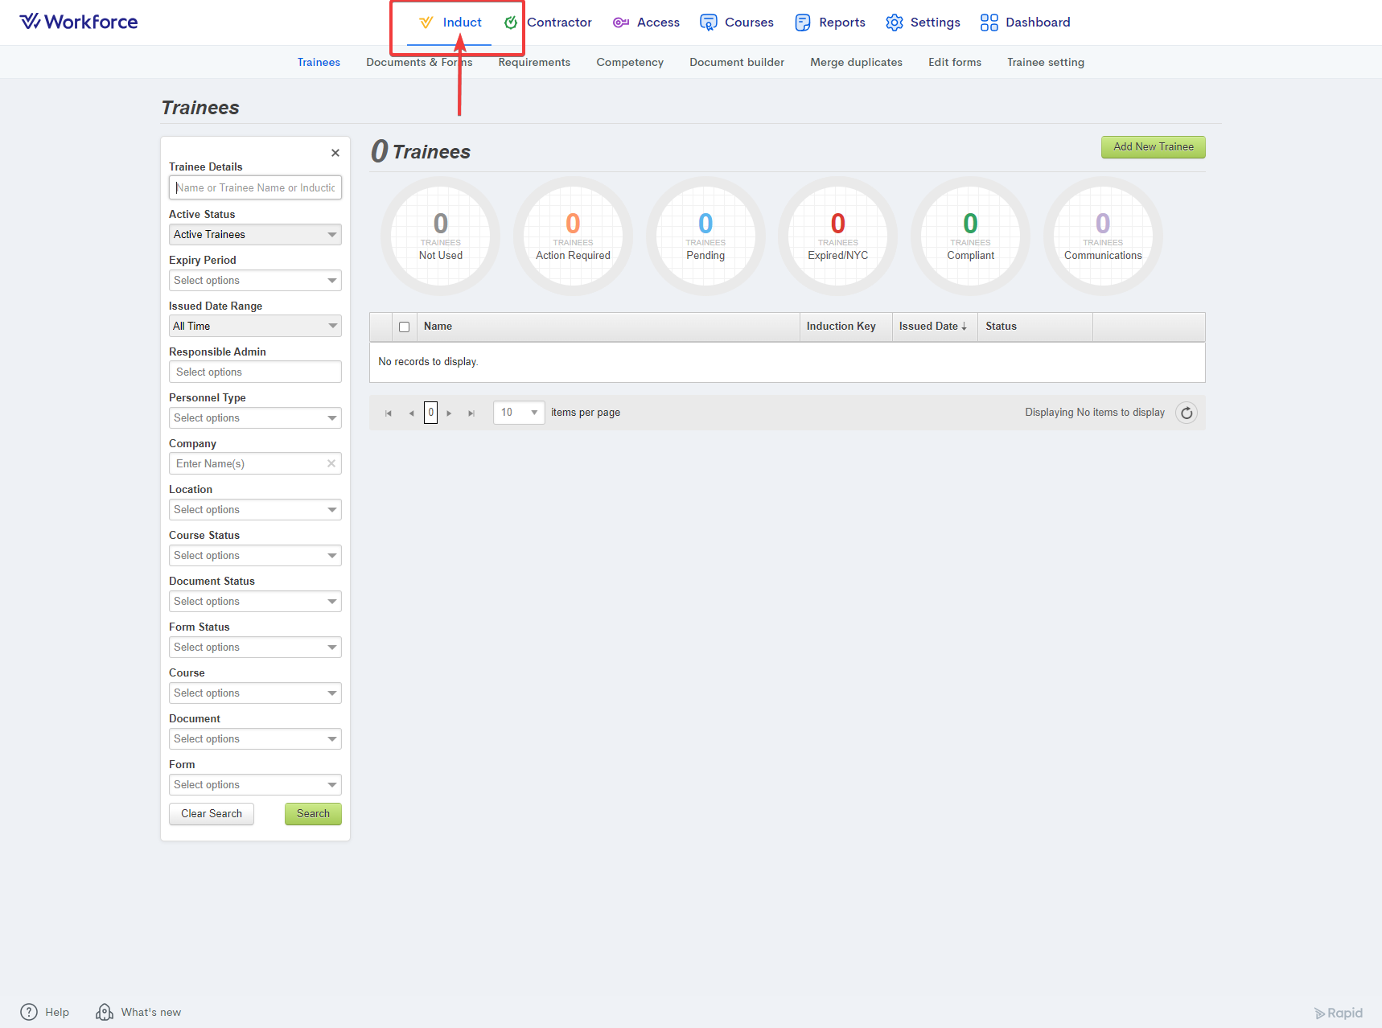1382x1028 pixels.
Task: Open the Personnel Type dropdown
Action: (254, 418)
